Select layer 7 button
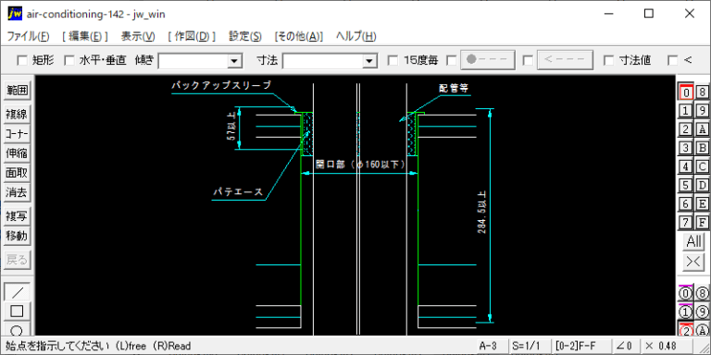 click(x=686, y=222)
